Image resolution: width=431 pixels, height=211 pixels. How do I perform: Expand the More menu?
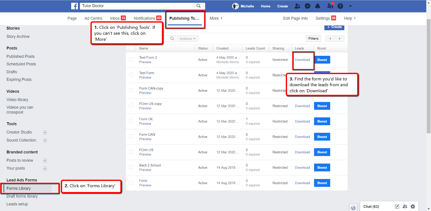click(216, 18)
